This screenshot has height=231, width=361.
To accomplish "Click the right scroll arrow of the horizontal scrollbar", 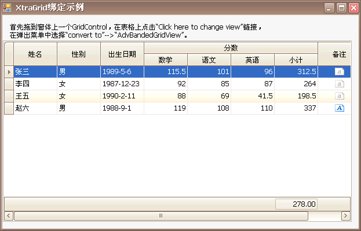I will (346, 216).
